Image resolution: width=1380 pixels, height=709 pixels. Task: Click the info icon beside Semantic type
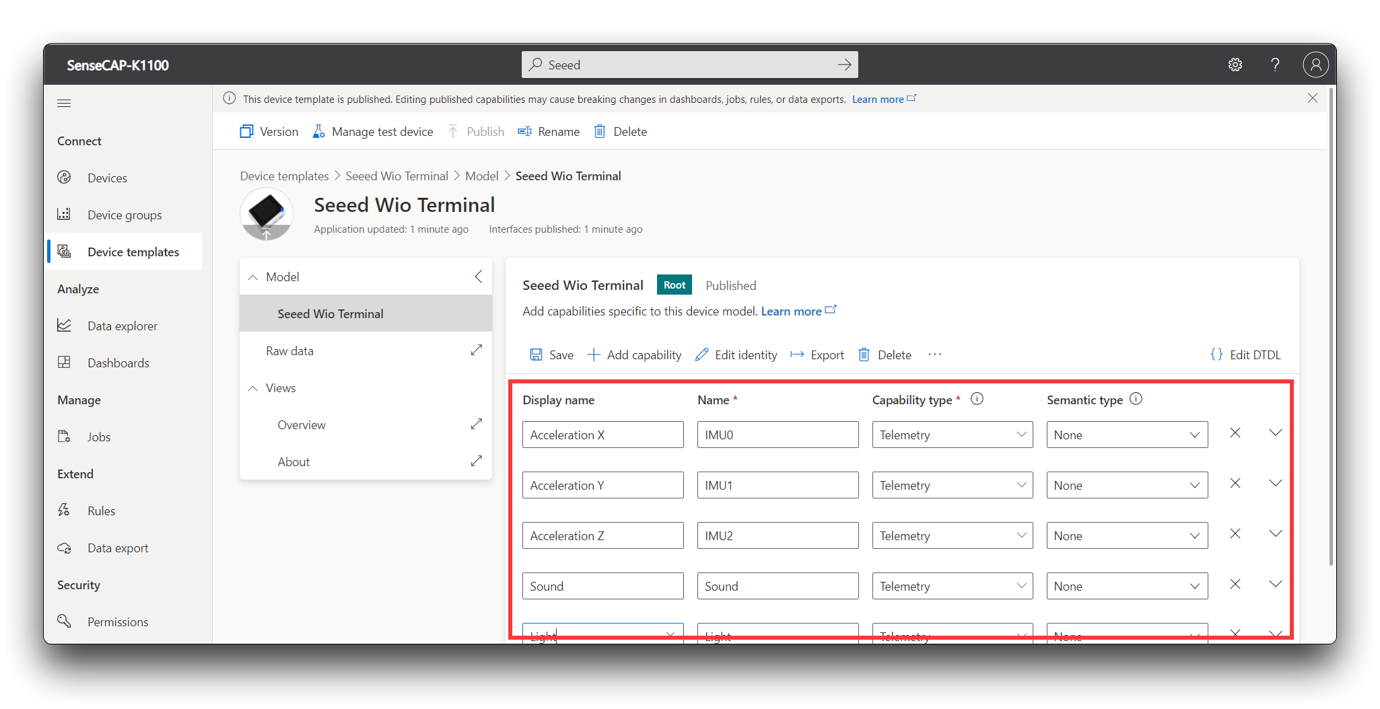[1136, 399]
